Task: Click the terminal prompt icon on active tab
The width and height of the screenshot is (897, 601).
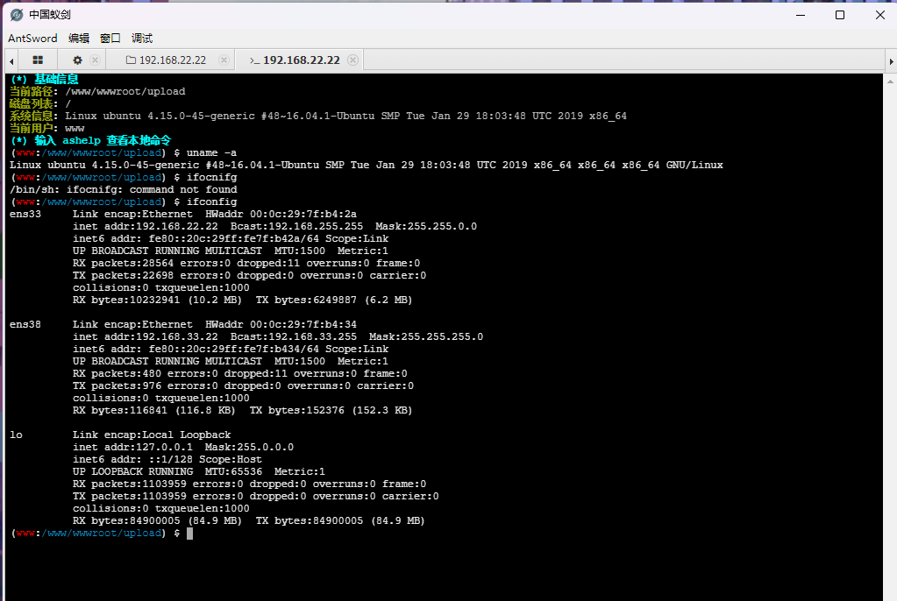Action: pyautogui.click(x=254, y=60)
